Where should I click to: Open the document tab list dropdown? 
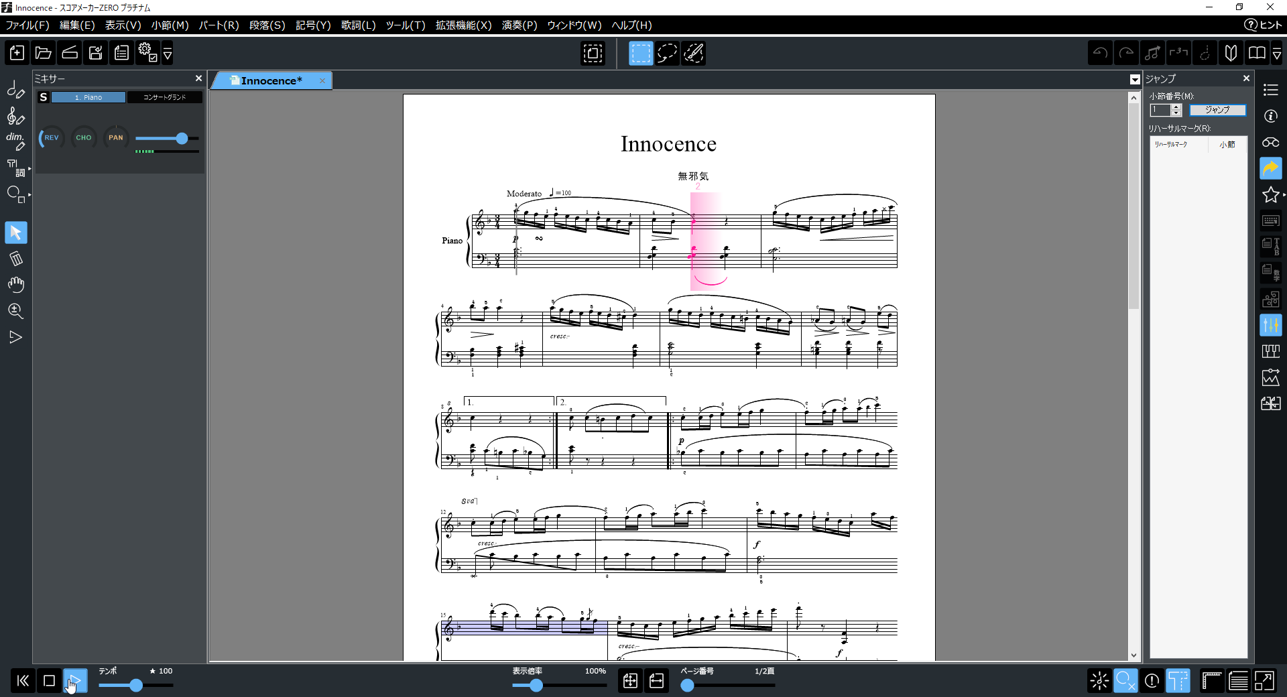point(1134,80)
